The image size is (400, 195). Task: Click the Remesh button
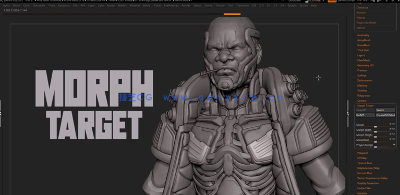coord(361,13)
